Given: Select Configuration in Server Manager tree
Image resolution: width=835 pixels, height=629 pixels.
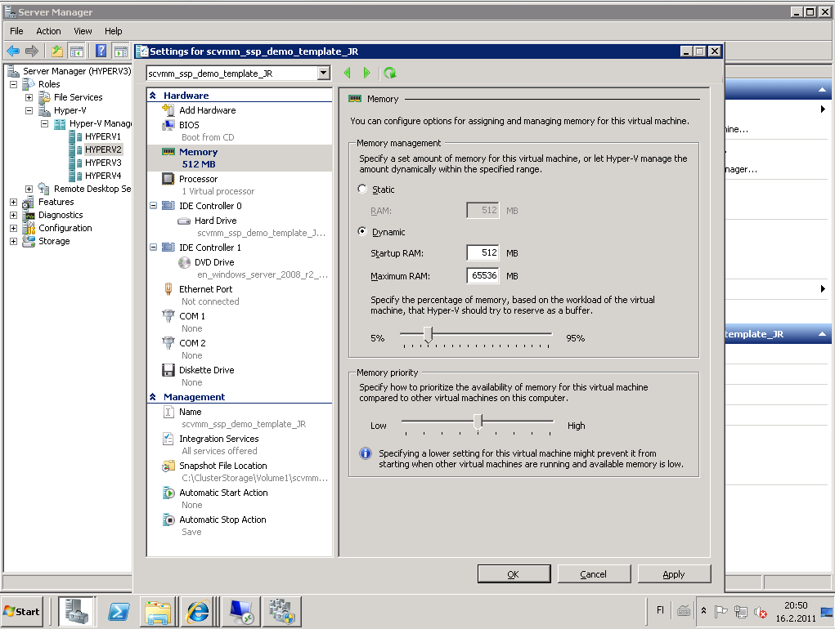Looking at the screenshot, I should 65,228.
